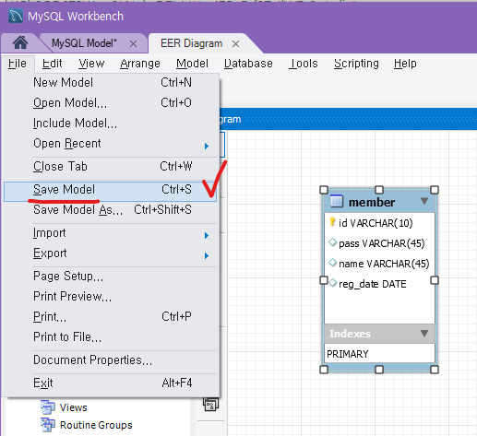The width and height of the screenshot is (477, 436).
Task: Click the primary key icon beside id
Action: pos(332,221)
